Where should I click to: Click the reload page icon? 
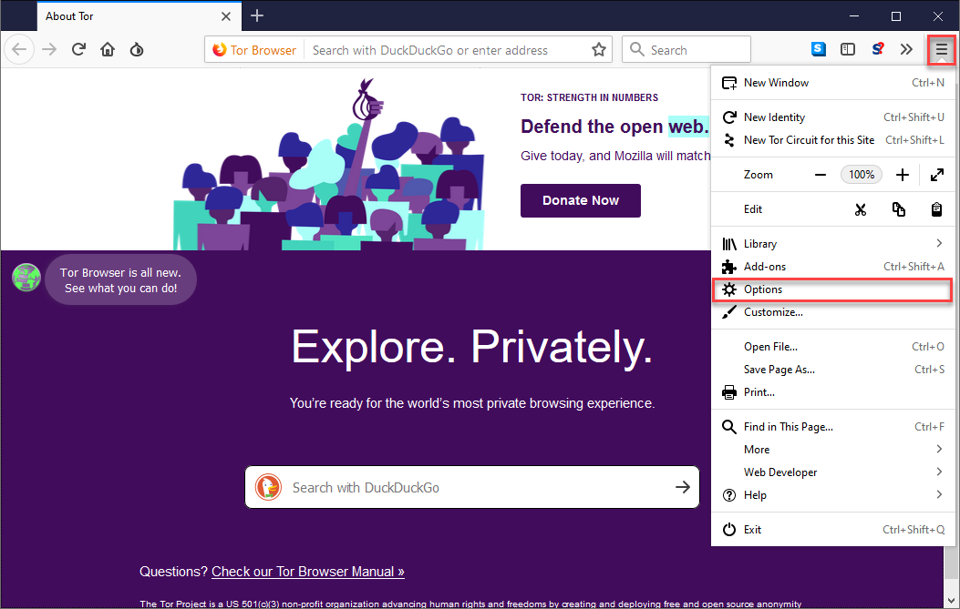[79, 50]
